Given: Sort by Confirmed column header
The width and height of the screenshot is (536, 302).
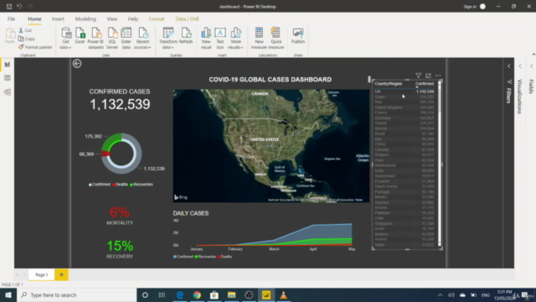Looking at the screenshot, I should [425, 84].
